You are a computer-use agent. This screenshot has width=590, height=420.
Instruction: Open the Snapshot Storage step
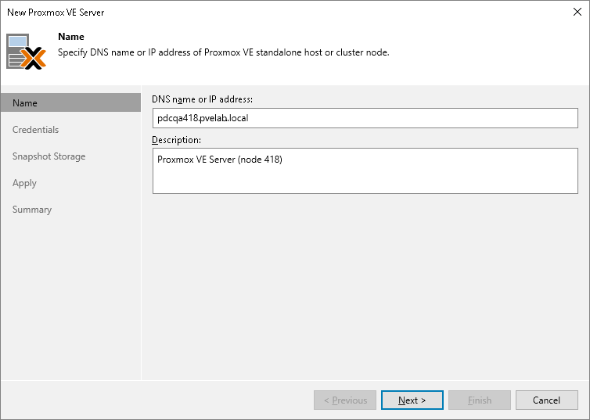[49, 156]
